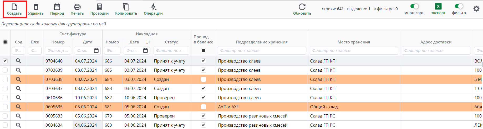Sort by Подразделение хранения column header
This screenshot has width=483, height=129.
262,42
